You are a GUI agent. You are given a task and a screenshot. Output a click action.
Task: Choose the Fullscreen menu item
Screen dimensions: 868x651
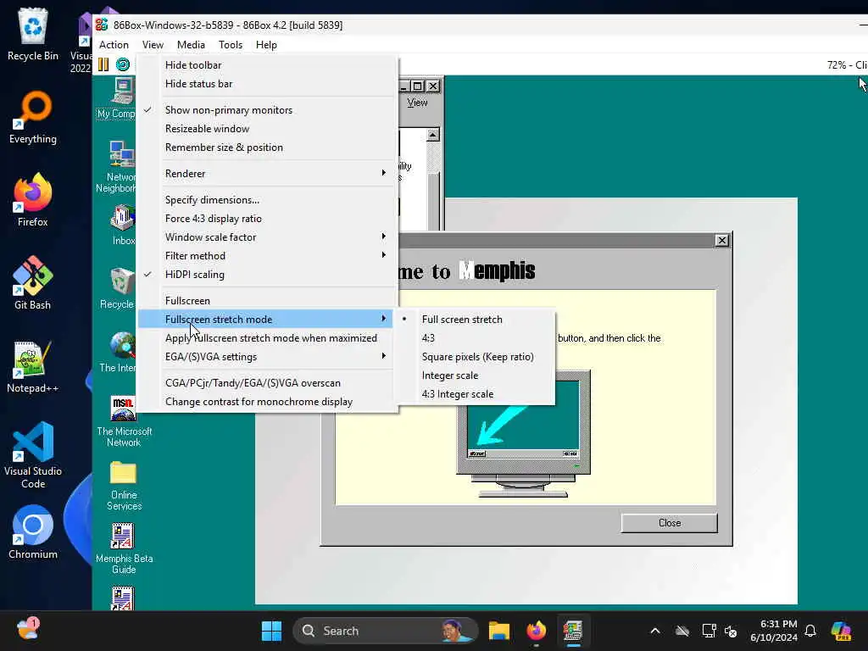point(267,301)
